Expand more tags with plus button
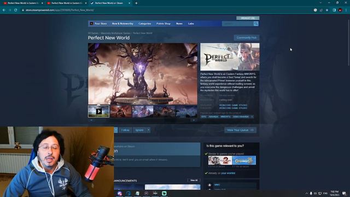 252,117
